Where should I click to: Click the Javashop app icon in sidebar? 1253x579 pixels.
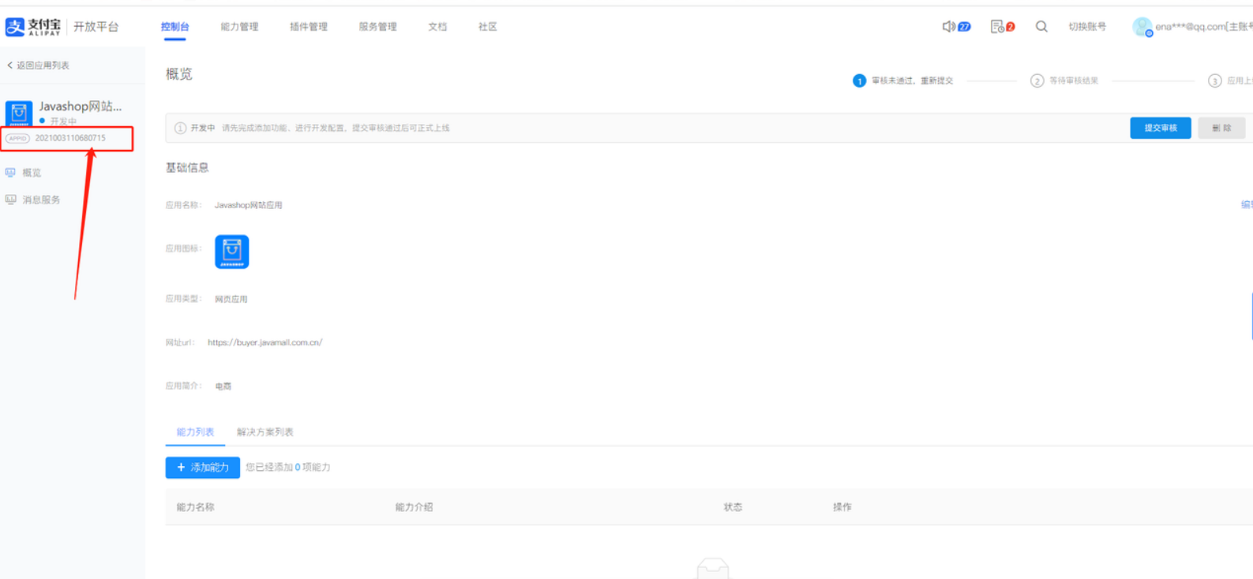tap(19, 113)
